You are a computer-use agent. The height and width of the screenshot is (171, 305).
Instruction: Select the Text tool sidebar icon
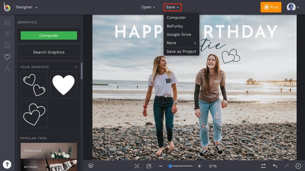pos(7,69)
